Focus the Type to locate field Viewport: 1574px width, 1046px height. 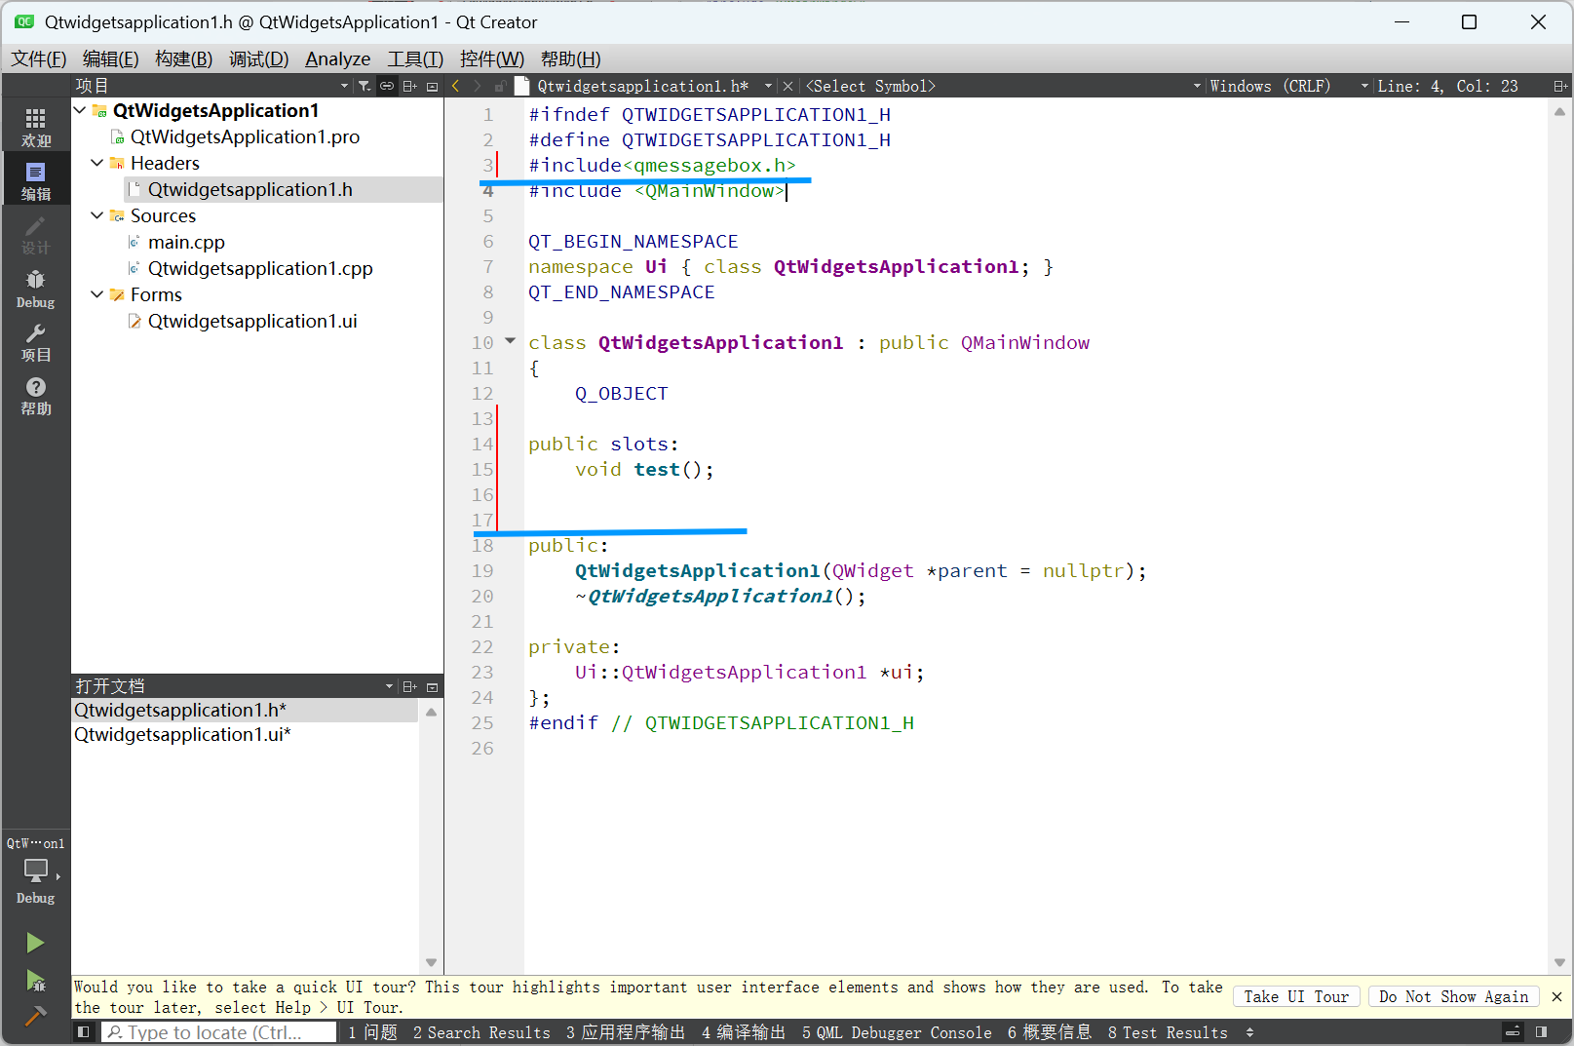(x=218, y=1032)
